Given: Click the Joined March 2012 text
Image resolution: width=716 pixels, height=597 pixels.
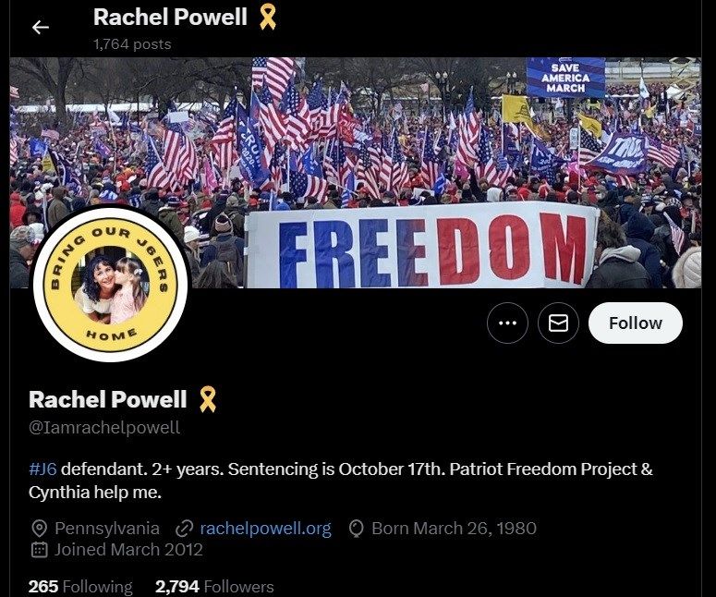Looking at the screenshot, I should pyautogui.click(x=128, y=550).
